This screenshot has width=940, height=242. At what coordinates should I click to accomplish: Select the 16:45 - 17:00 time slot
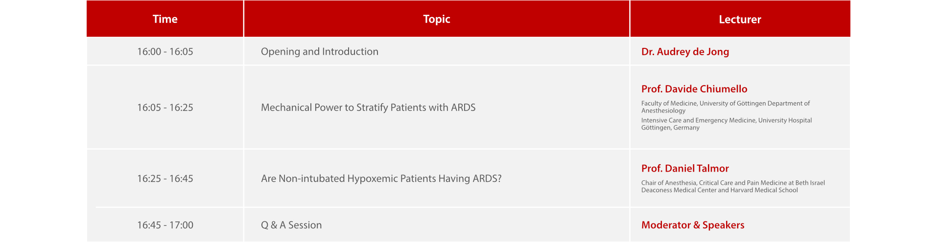[165, 225]
